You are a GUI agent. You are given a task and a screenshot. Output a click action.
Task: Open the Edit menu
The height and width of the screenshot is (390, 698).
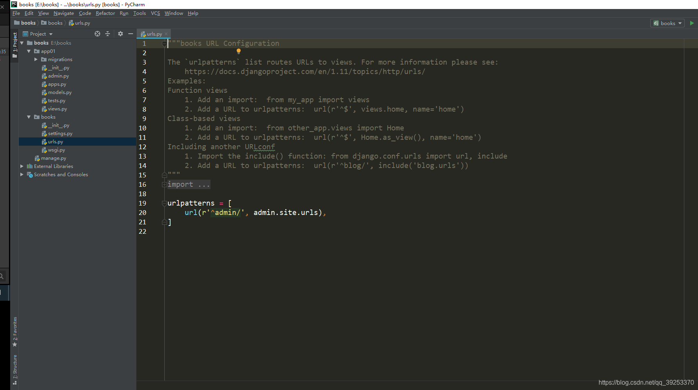29,13
